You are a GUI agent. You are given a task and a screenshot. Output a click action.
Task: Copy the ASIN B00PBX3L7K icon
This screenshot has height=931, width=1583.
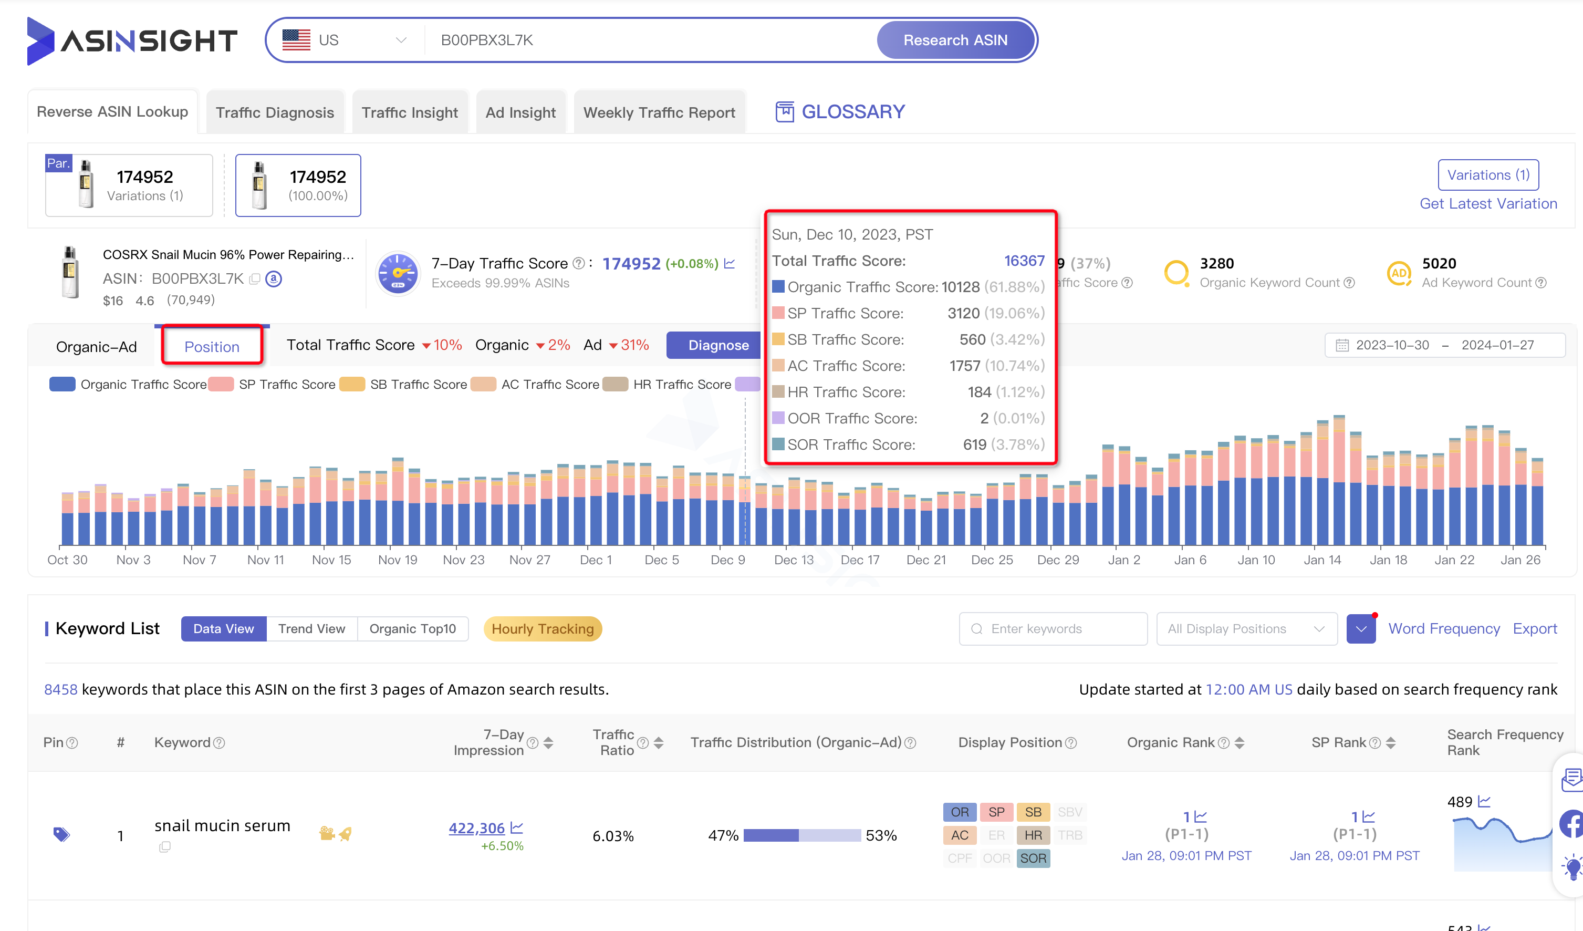point(254,279)
